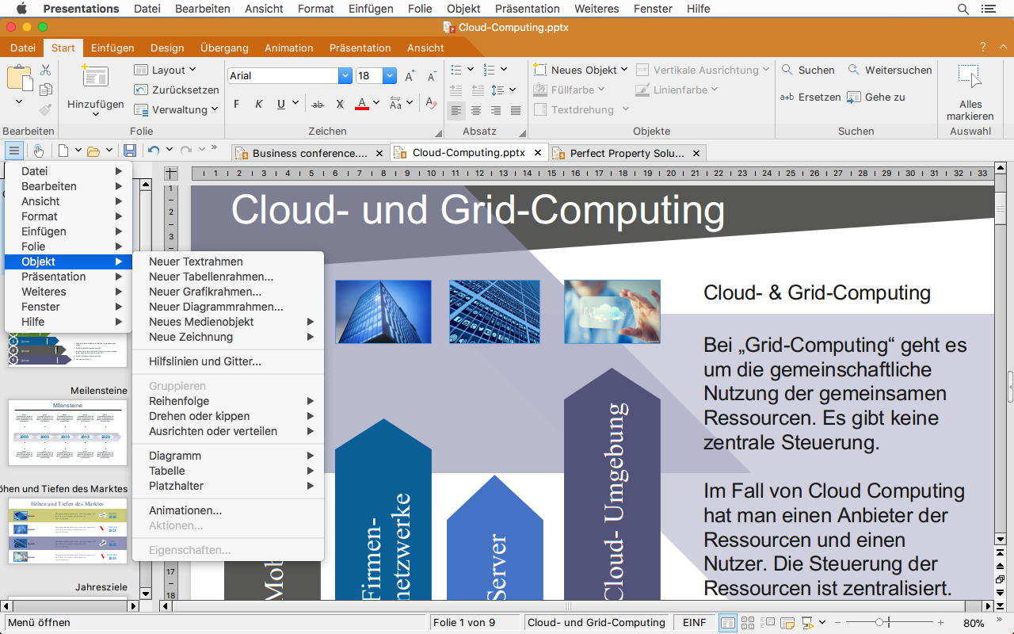Click the Copy icon in Bearbeiten group

(x=45, y=90)
